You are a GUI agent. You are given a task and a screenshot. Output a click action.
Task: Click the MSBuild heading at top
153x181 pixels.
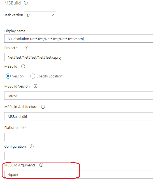(x=13, y=3)
